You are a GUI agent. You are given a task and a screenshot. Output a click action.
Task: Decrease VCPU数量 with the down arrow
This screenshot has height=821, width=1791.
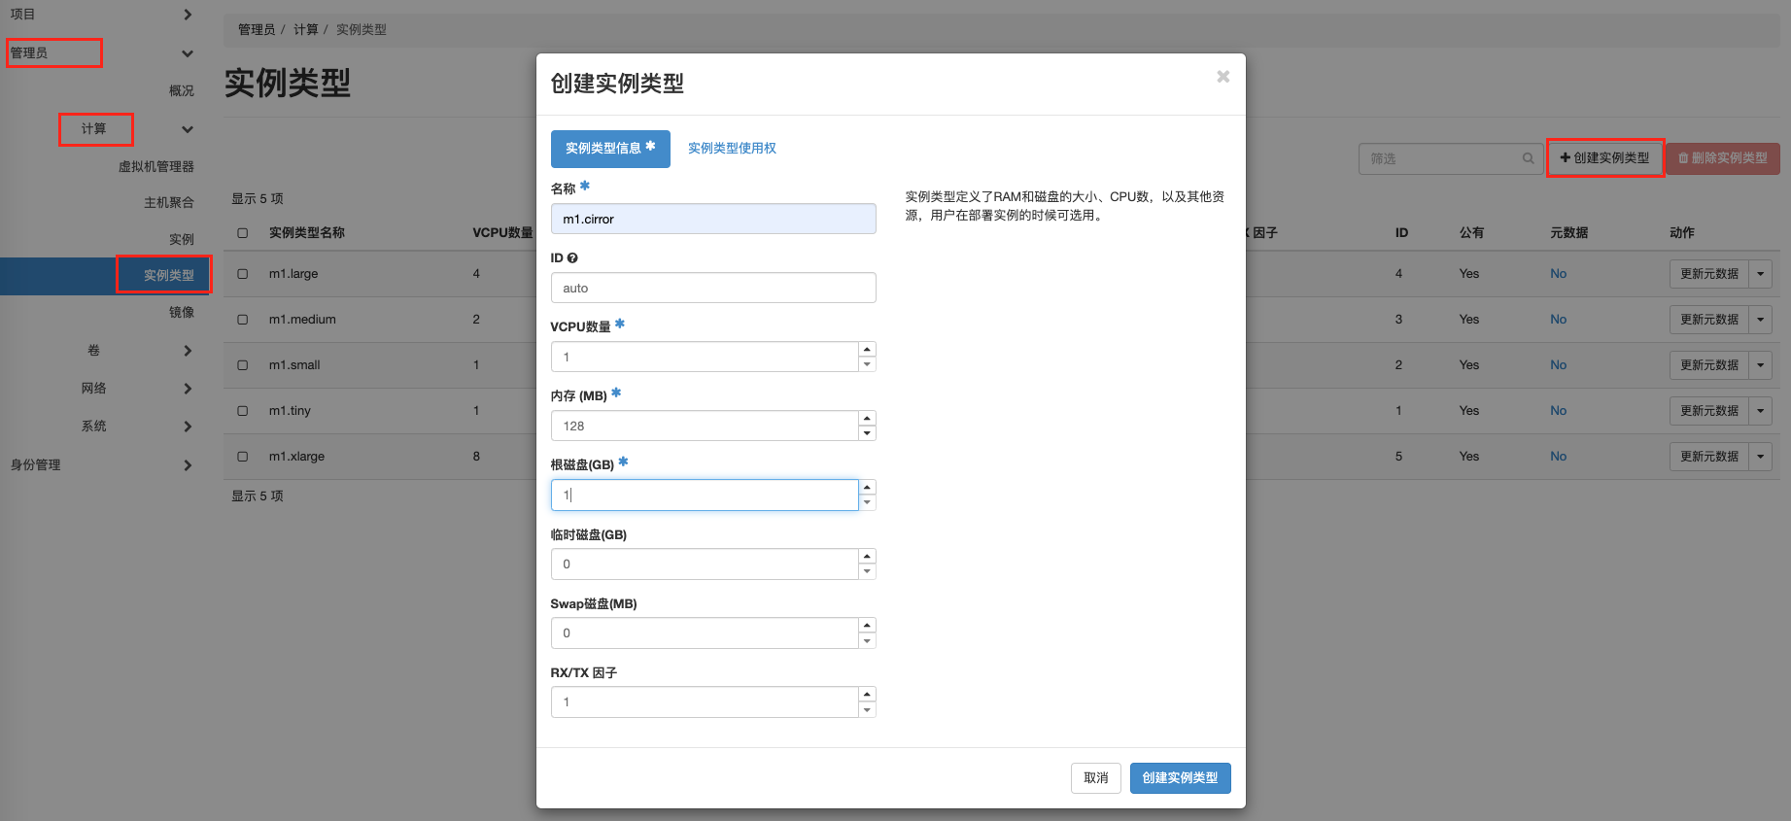pos(867,364)
